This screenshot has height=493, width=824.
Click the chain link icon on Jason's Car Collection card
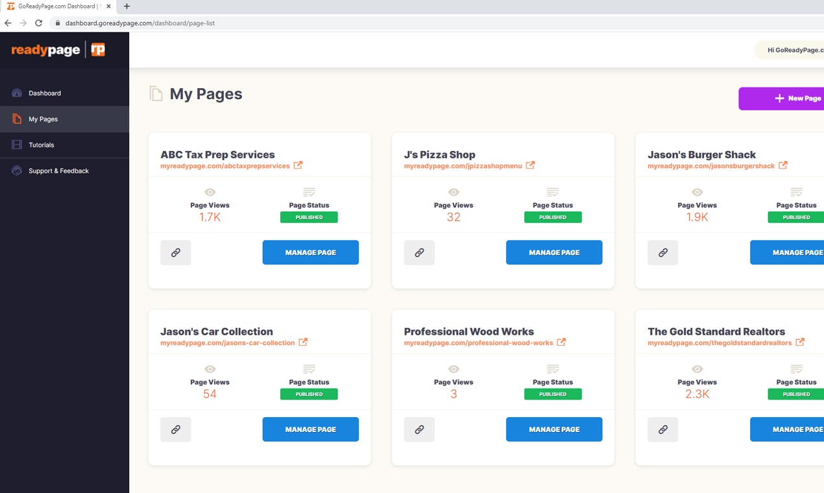click(x=176, y=429)
